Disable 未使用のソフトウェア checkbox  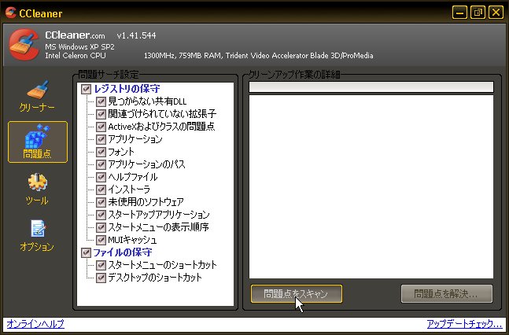click(x=101, y=202)
